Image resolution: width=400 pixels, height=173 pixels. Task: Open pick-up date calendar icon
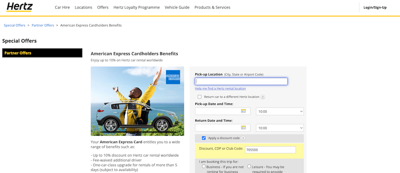pyautogui.click(x=243, y=111)
